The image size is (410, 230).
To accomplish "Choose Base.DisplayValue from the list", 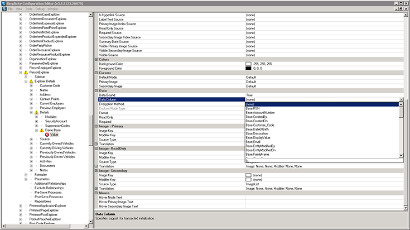I will pos(322,138).
